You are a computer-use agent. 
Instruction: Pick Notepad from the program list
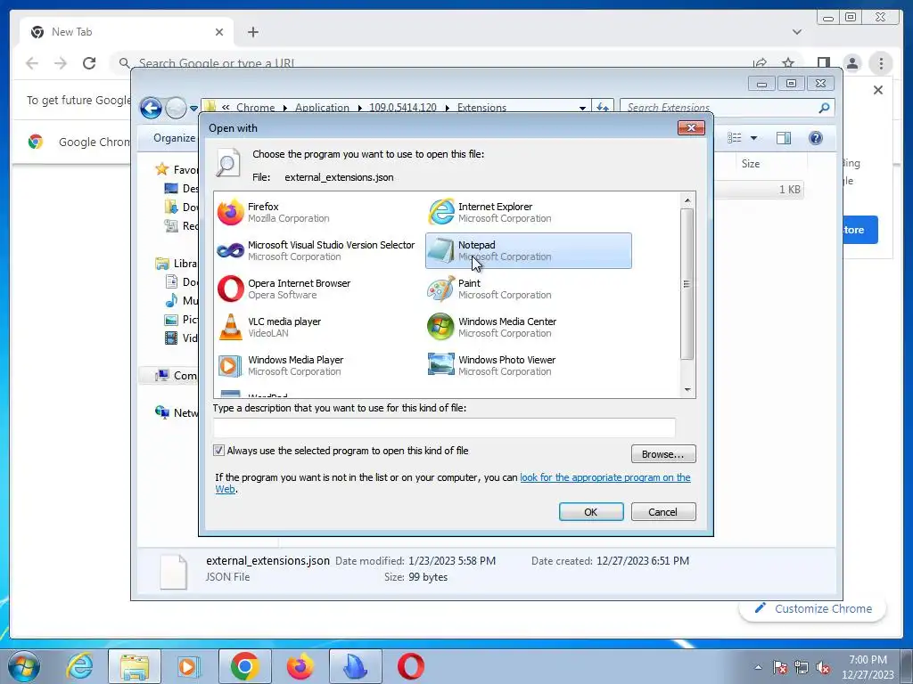click(528, 250)
